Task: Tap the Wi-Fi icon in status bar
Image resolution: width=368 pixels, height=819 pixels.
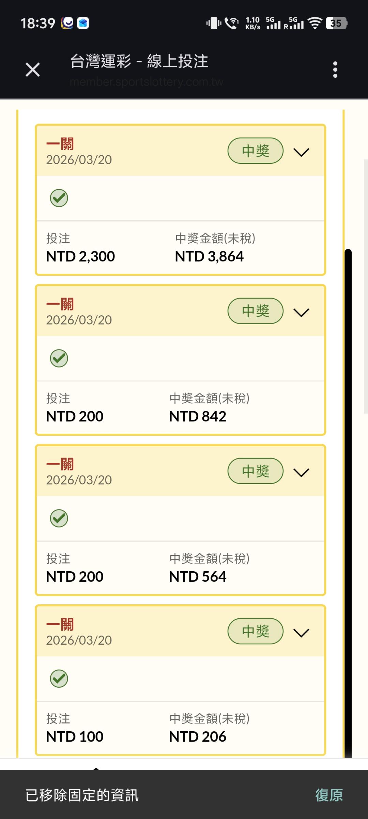Action: point(315,23)
